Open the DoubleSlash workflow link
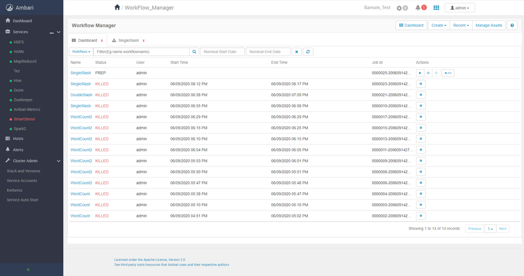The image size is (524, 276). coord(81,95)
